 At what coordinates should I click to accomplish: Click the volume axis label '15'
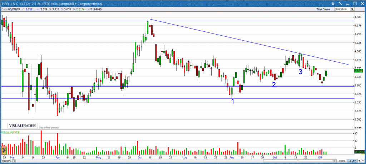tap(356, 133)
